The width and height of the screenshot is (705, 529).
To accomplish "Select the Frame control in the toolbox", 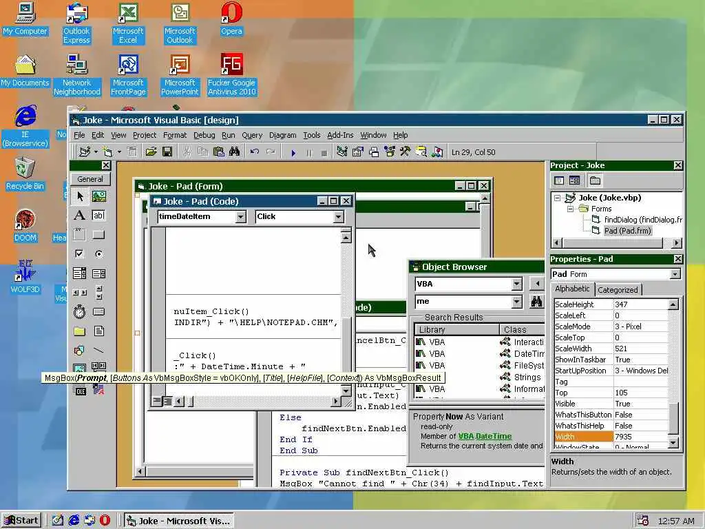I will [x=80, y=234].
